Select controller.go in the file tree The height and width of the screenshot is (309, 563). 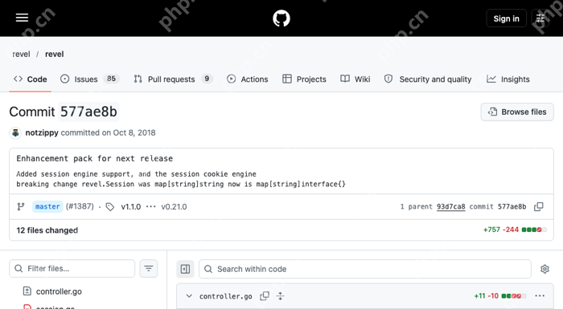pyautogui.click(x=59, y=291)
